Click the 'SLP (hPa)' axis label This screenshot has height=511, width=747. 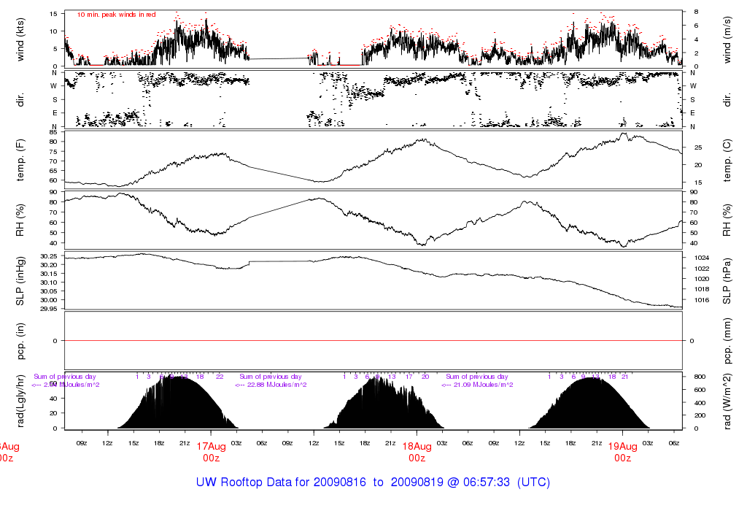coord(727,281)
